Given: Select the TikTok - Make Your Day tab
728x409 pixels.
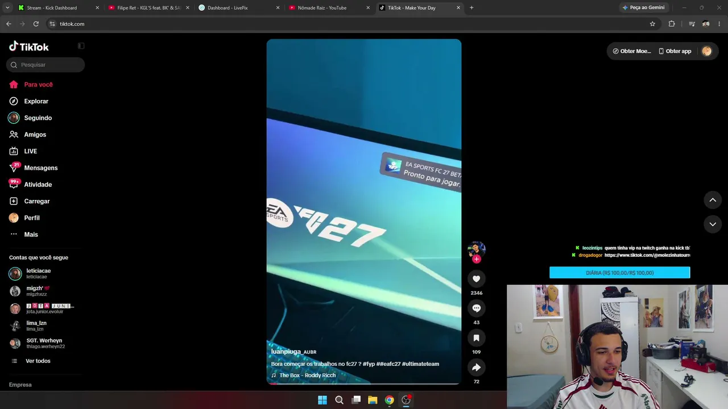Looking at the screenshot, I should pos(420,8).
